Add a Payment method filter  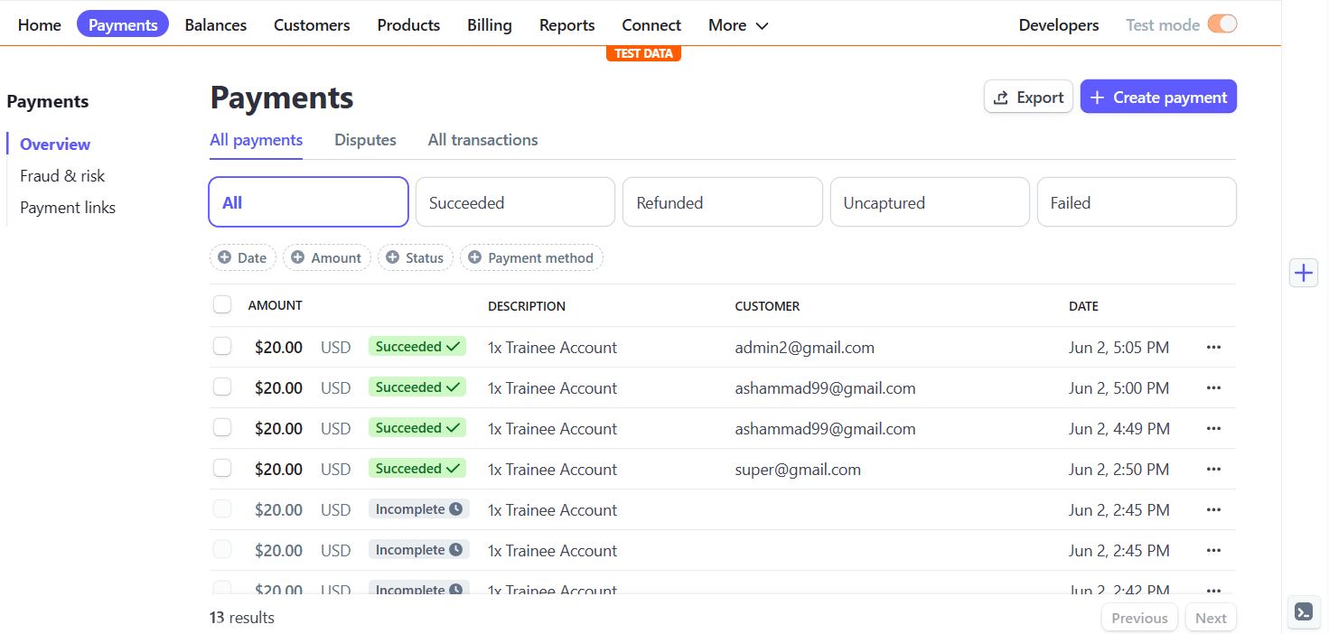coord(531,257)
